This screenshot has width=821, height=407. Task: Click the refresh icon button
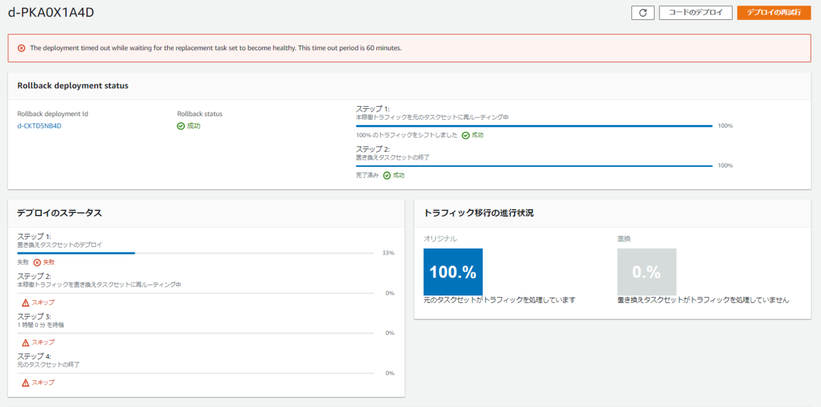642,13
